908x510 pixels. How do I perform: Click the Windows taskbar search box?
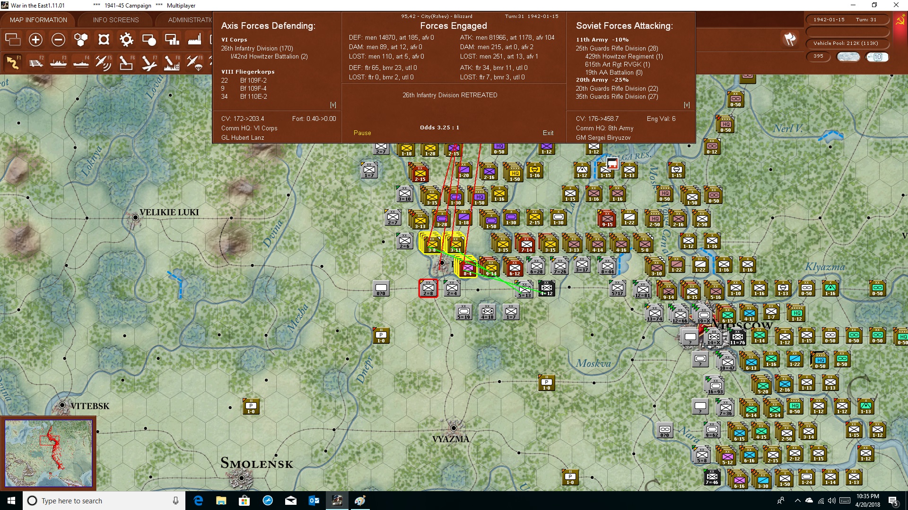[x=104, y=501]
